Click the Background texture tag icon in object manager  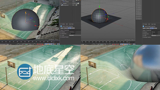click(x=76, y=5)
